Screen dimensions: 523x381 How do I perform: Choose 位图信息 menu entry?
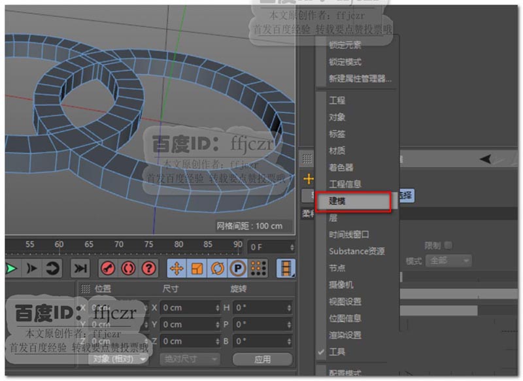345,318
